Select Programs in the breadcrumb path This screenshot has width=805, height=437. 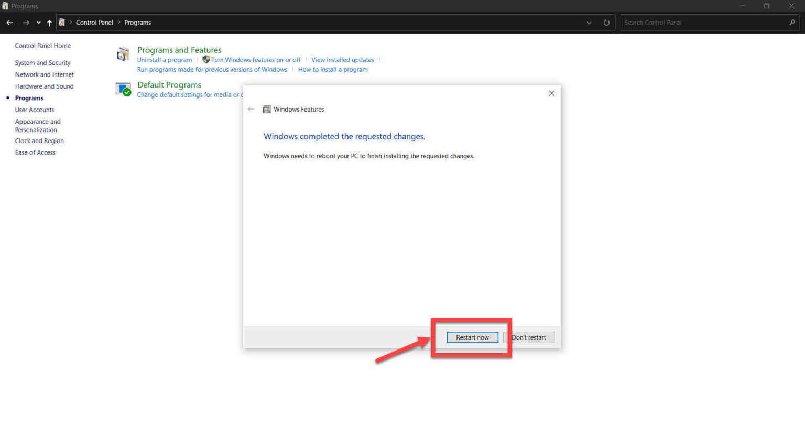(137, 23)
